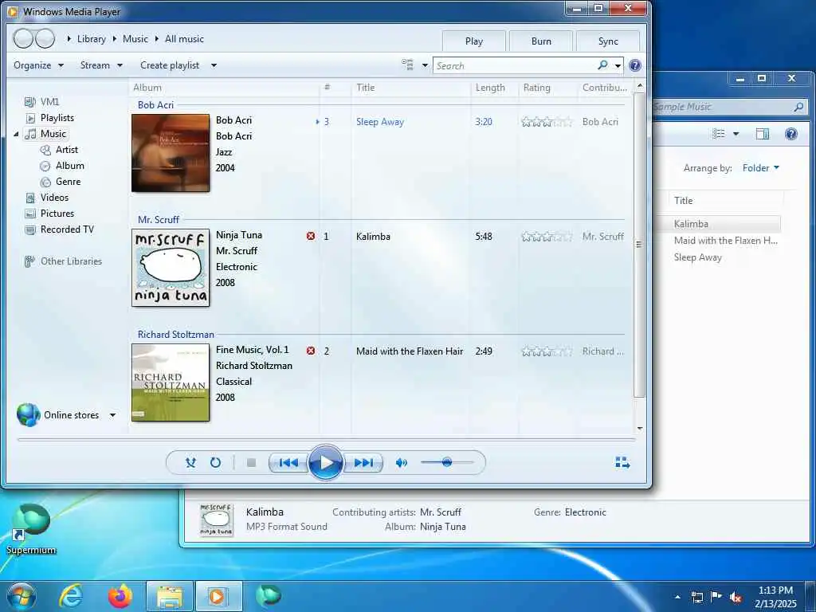
Task: Open the Burn tab
Action: point(541,41)
